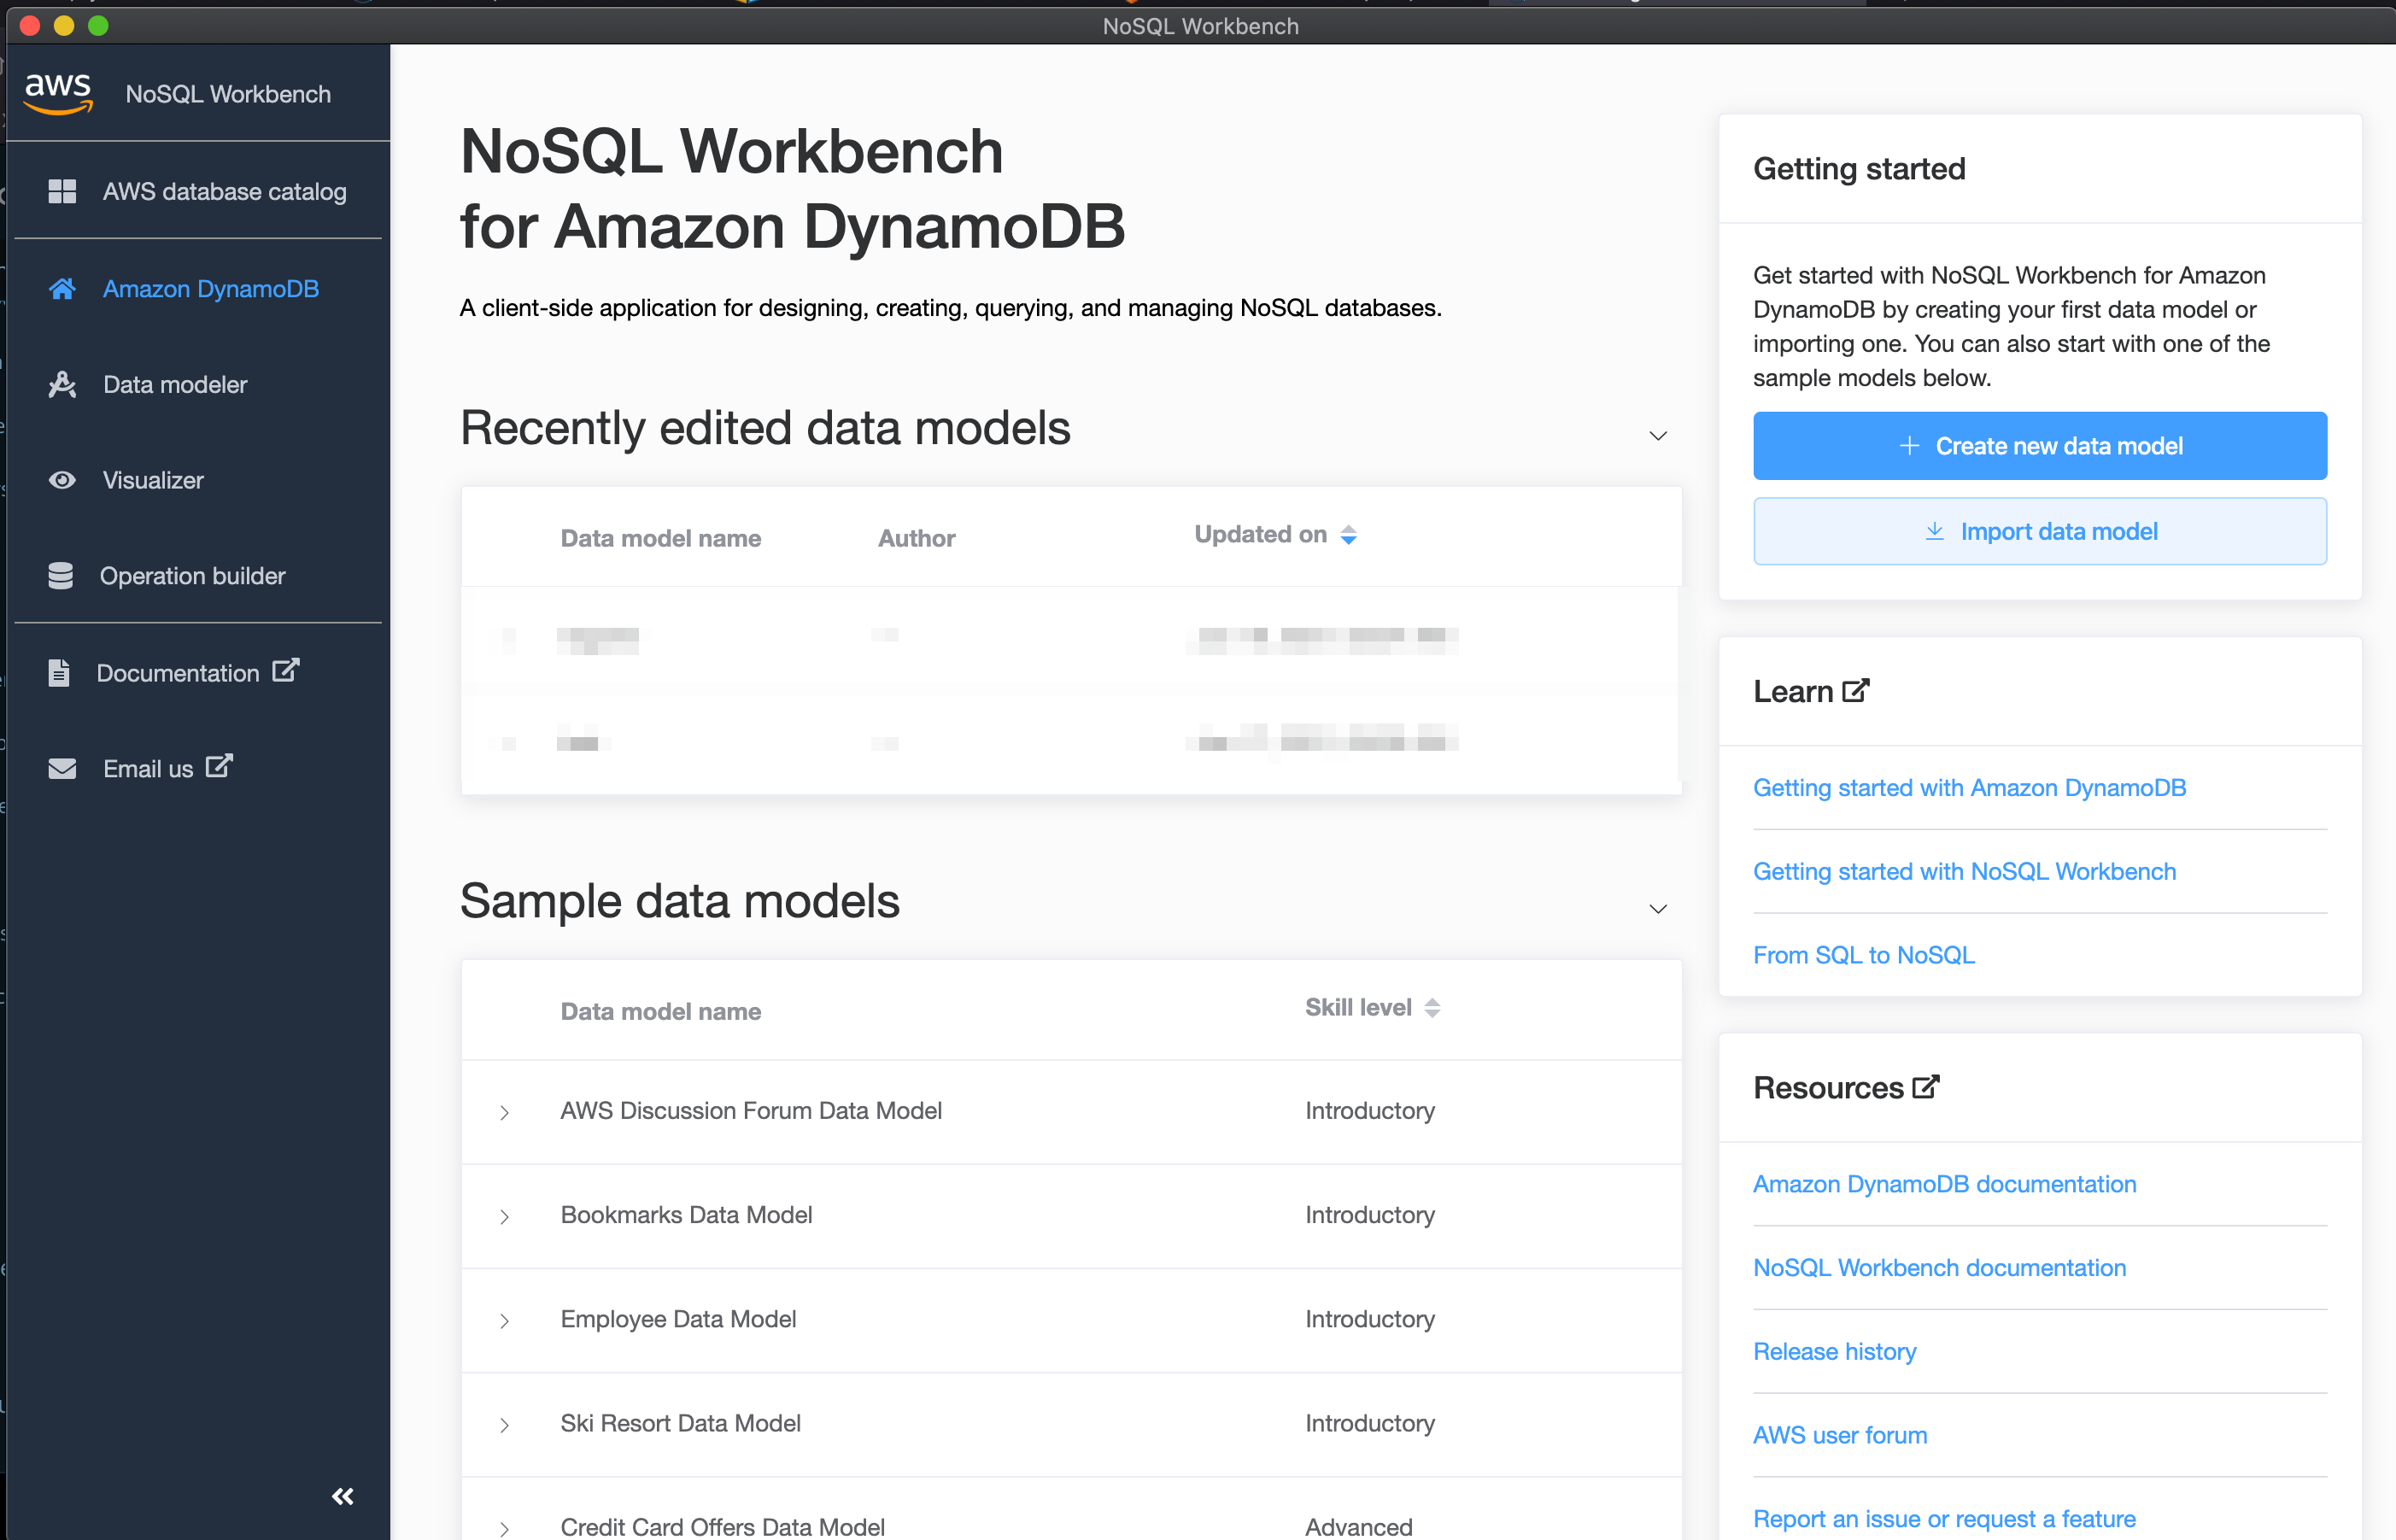Select Ski Resort Data Model name
This screenshot has height=1540, width=2396.
coord(680,1424)
